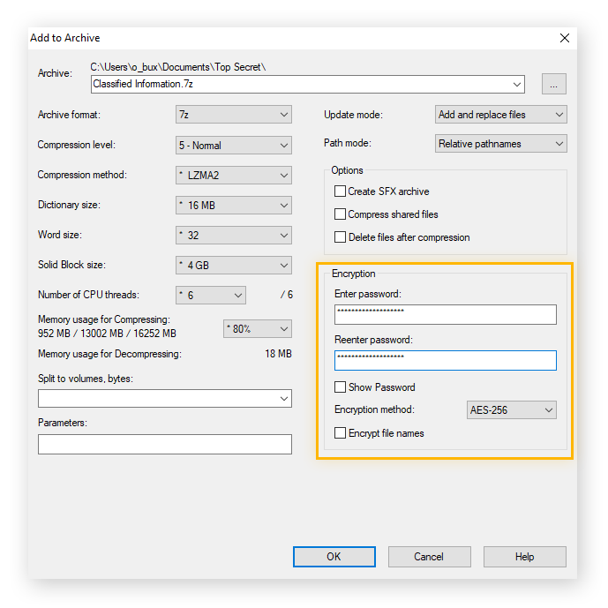Screen dimensions: 608x608
Task: Select Number of CPU threads dropdown
Action: 210,295
